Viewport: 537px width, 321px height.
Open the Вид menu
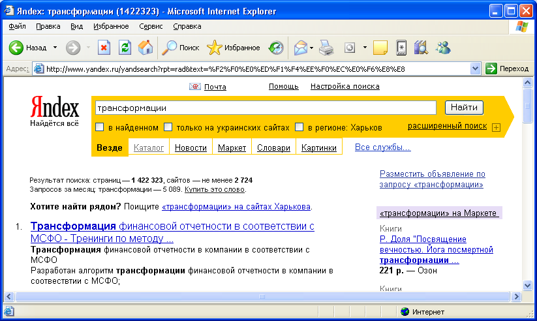[77, 26]
